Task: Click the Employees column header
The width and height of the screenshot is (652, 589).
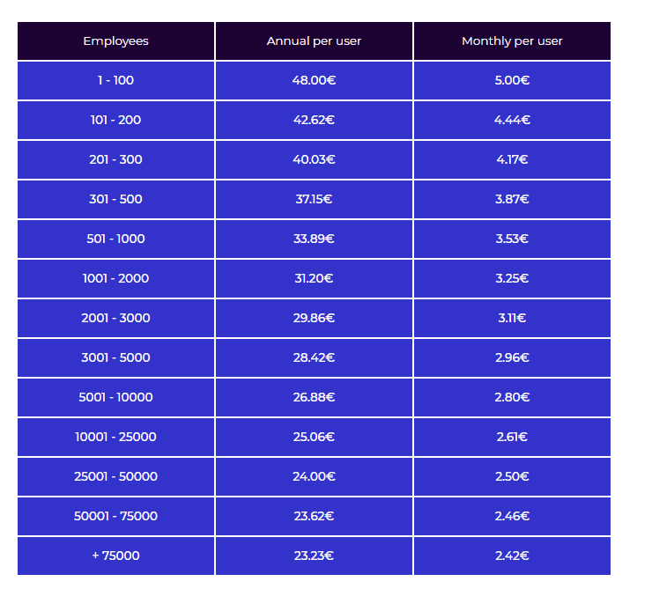Action: click(115, 41)
